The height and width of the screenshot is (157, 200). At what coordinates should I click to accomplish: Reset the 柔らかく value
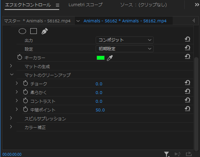coord(188,92)
